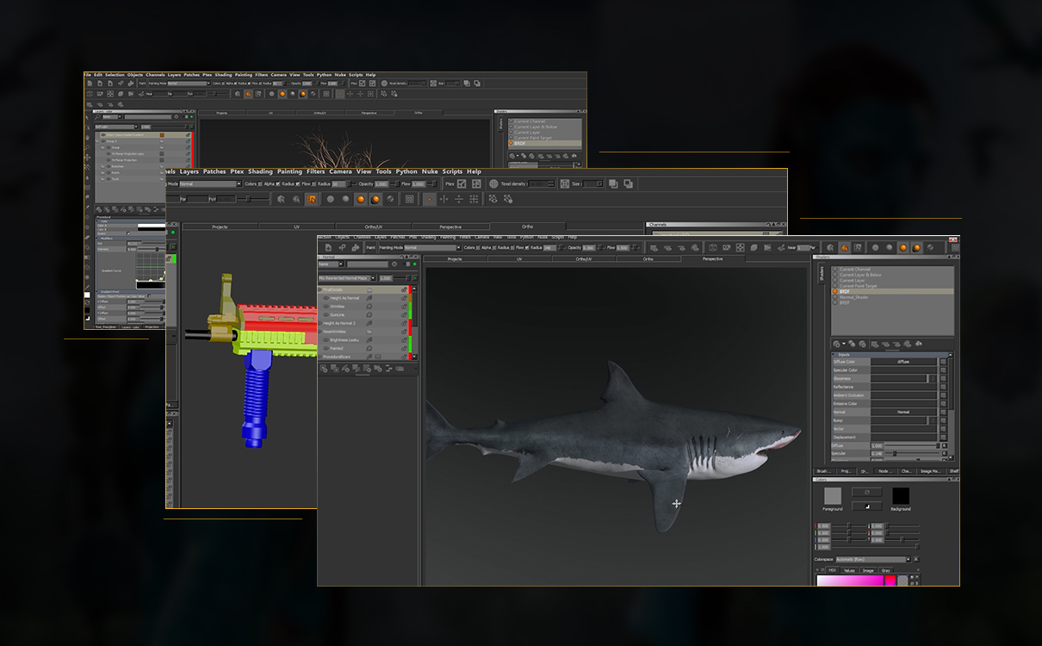Open the Filters menu in gun window

[315, 171]
